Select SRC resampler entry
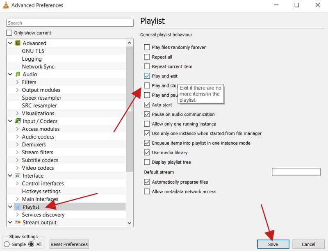The image size is (328, 251). tap(39, 106)
